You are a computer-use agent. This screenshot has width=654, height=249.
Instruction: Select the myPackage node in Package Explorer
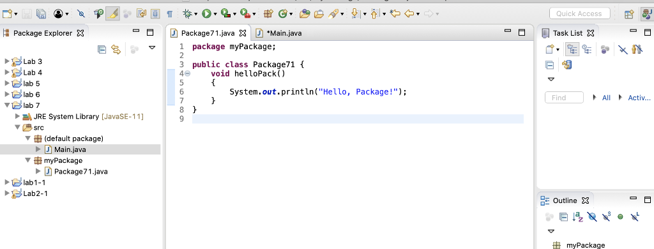[63, 160]
